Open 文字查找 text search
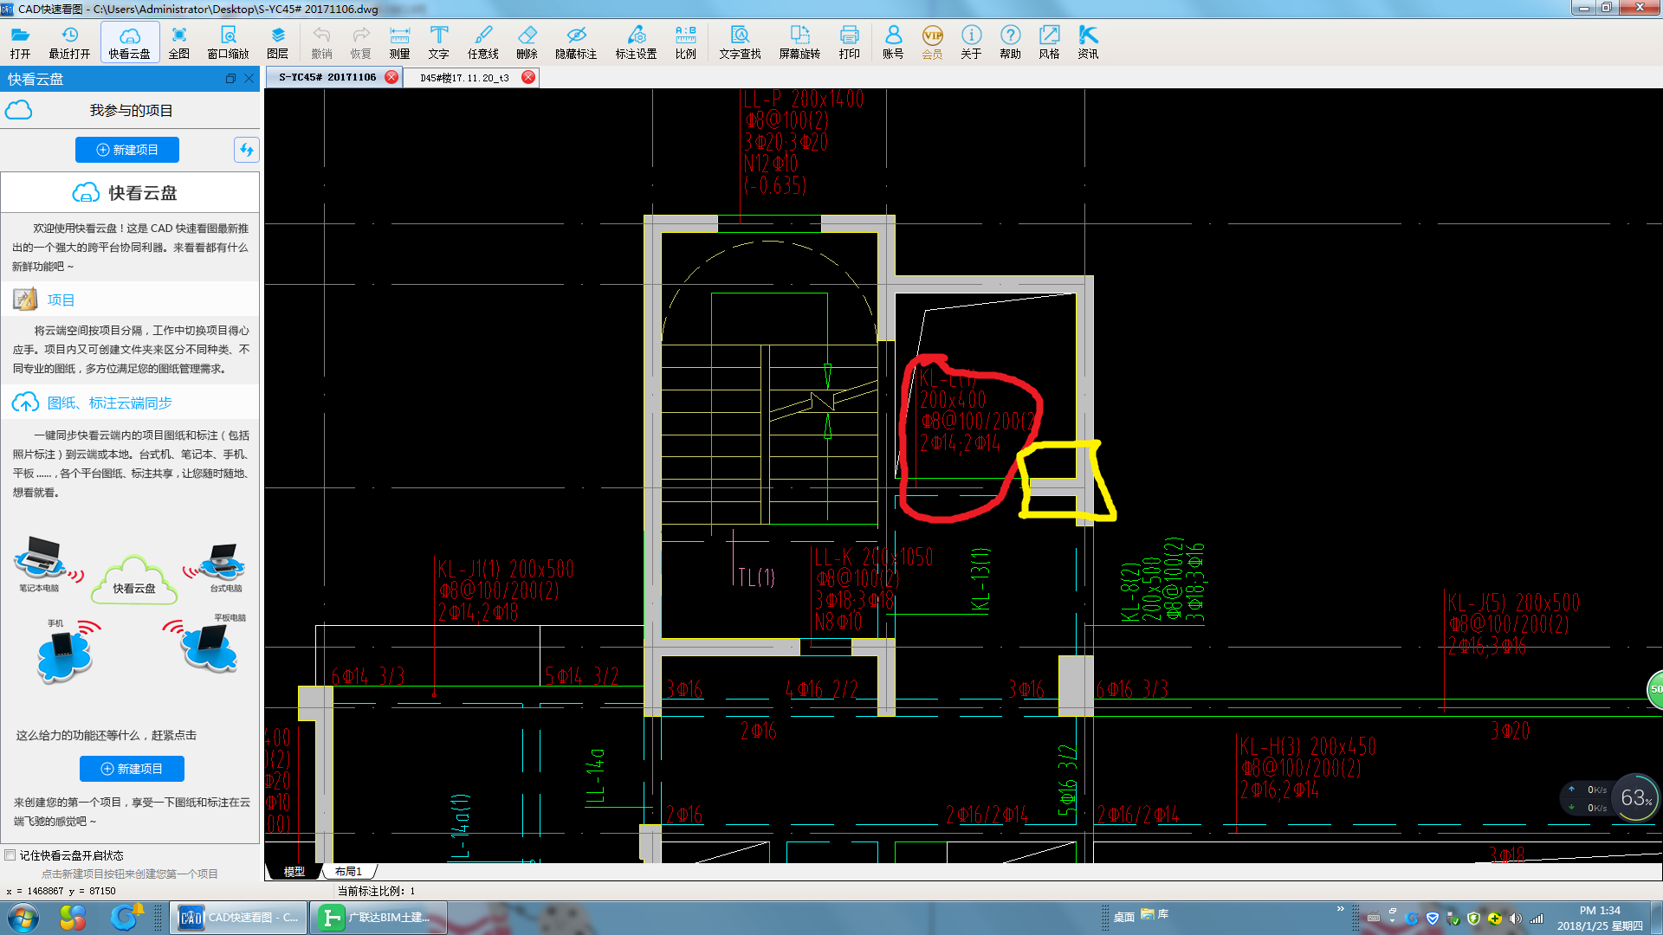Image resolution: width=1663 pixels, height=935 pixels. [x=740, y=42]
